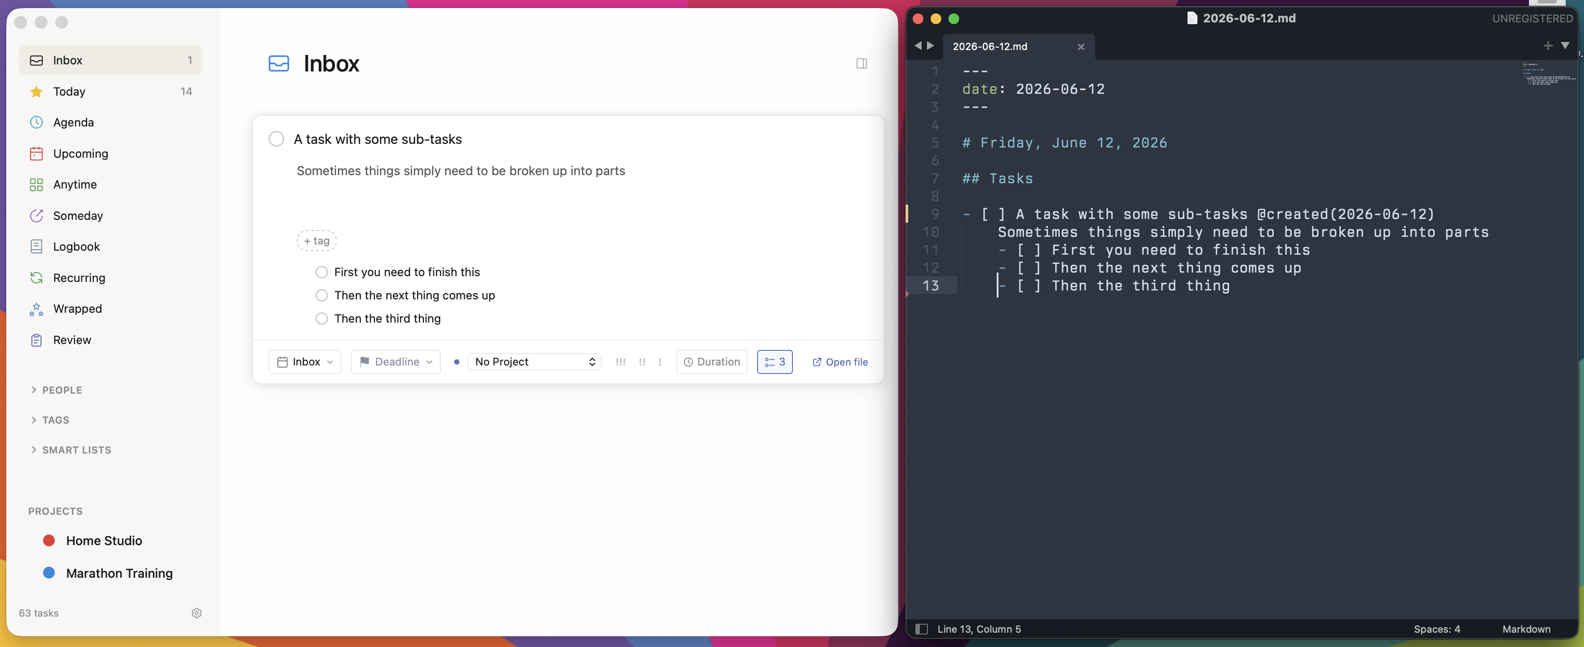Set task Duration
1584x647 pixels.
pos(712,361)
